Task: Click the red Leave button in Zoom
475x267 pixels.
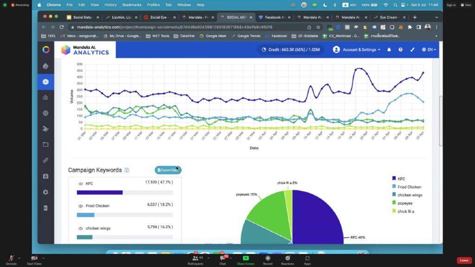Action: [464, 261]
